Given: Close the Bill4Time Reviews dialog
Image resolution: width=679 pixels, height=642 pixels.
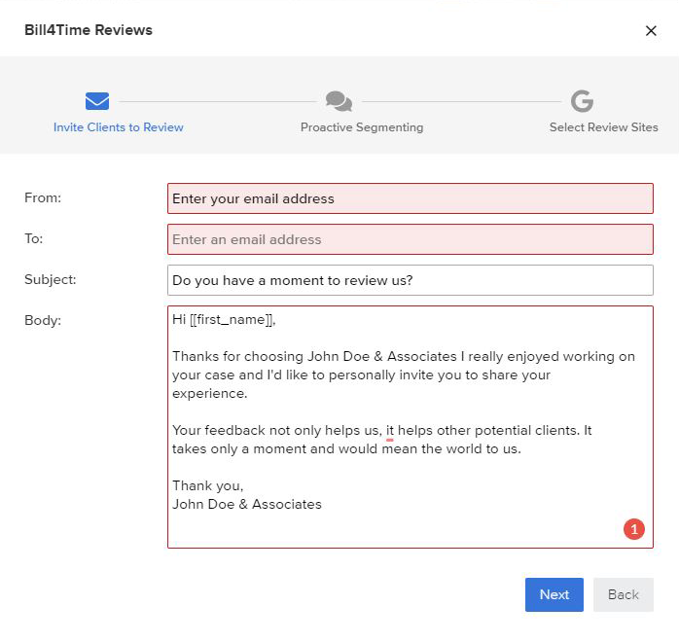Looking at the screenshot, I should [x=651, y=31].
